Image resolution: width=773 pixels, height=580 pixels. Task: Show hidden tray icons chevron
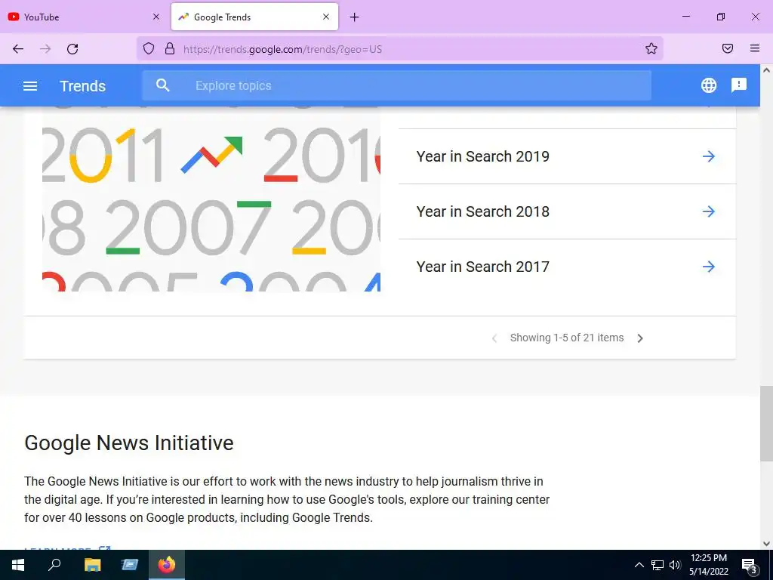click(x=639, y=565)
